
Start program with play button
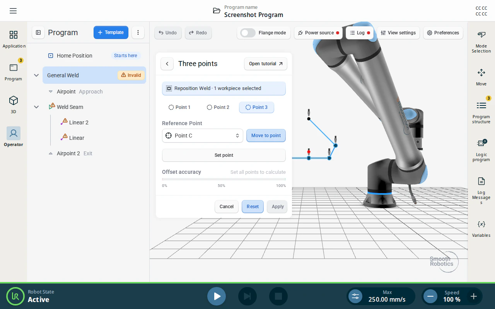pyautogui.click(x=217, y=296)
